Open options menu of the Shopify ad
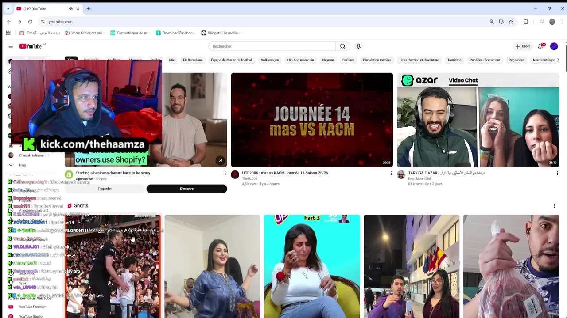Screen dimensions: 567x318 pyautogui.click(x=225, y=174)
